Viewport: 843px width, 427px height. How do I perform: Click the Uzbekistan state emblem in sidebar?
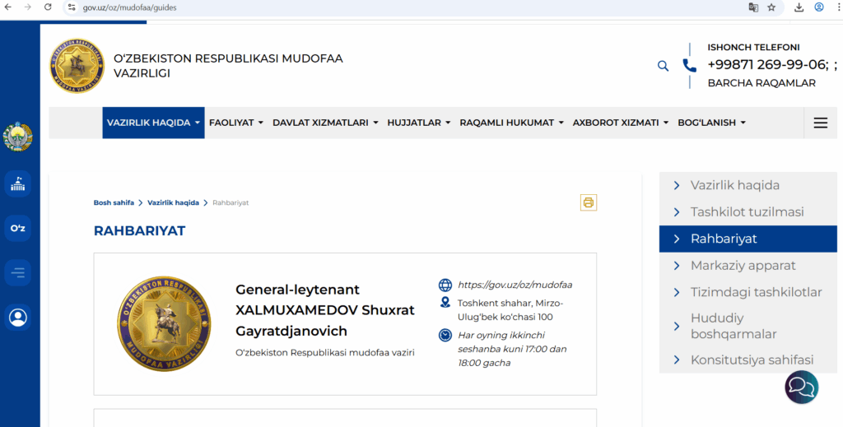[x=17, y=137]
